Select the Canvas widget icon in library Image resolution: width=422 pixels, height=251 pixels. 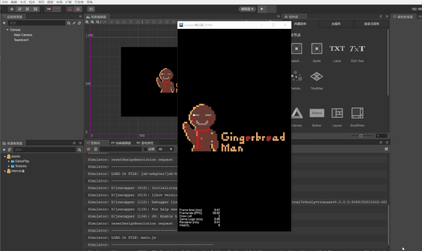(x=296, y=114)
